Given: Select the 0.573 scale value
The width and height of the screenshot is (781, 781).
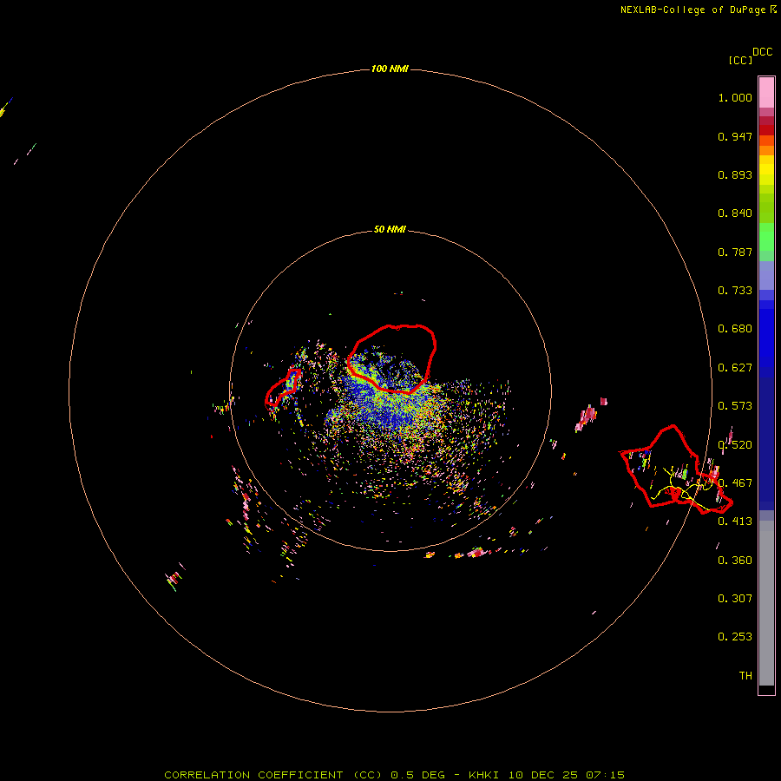Looking at the screenshot, I should [735, 406].
